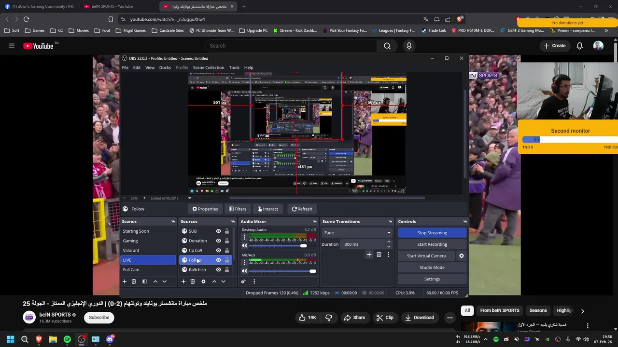Open YouTube hamburger guide menu
Image resolution: width=618 pixels, height=347 pixels.
coord(12,46)
